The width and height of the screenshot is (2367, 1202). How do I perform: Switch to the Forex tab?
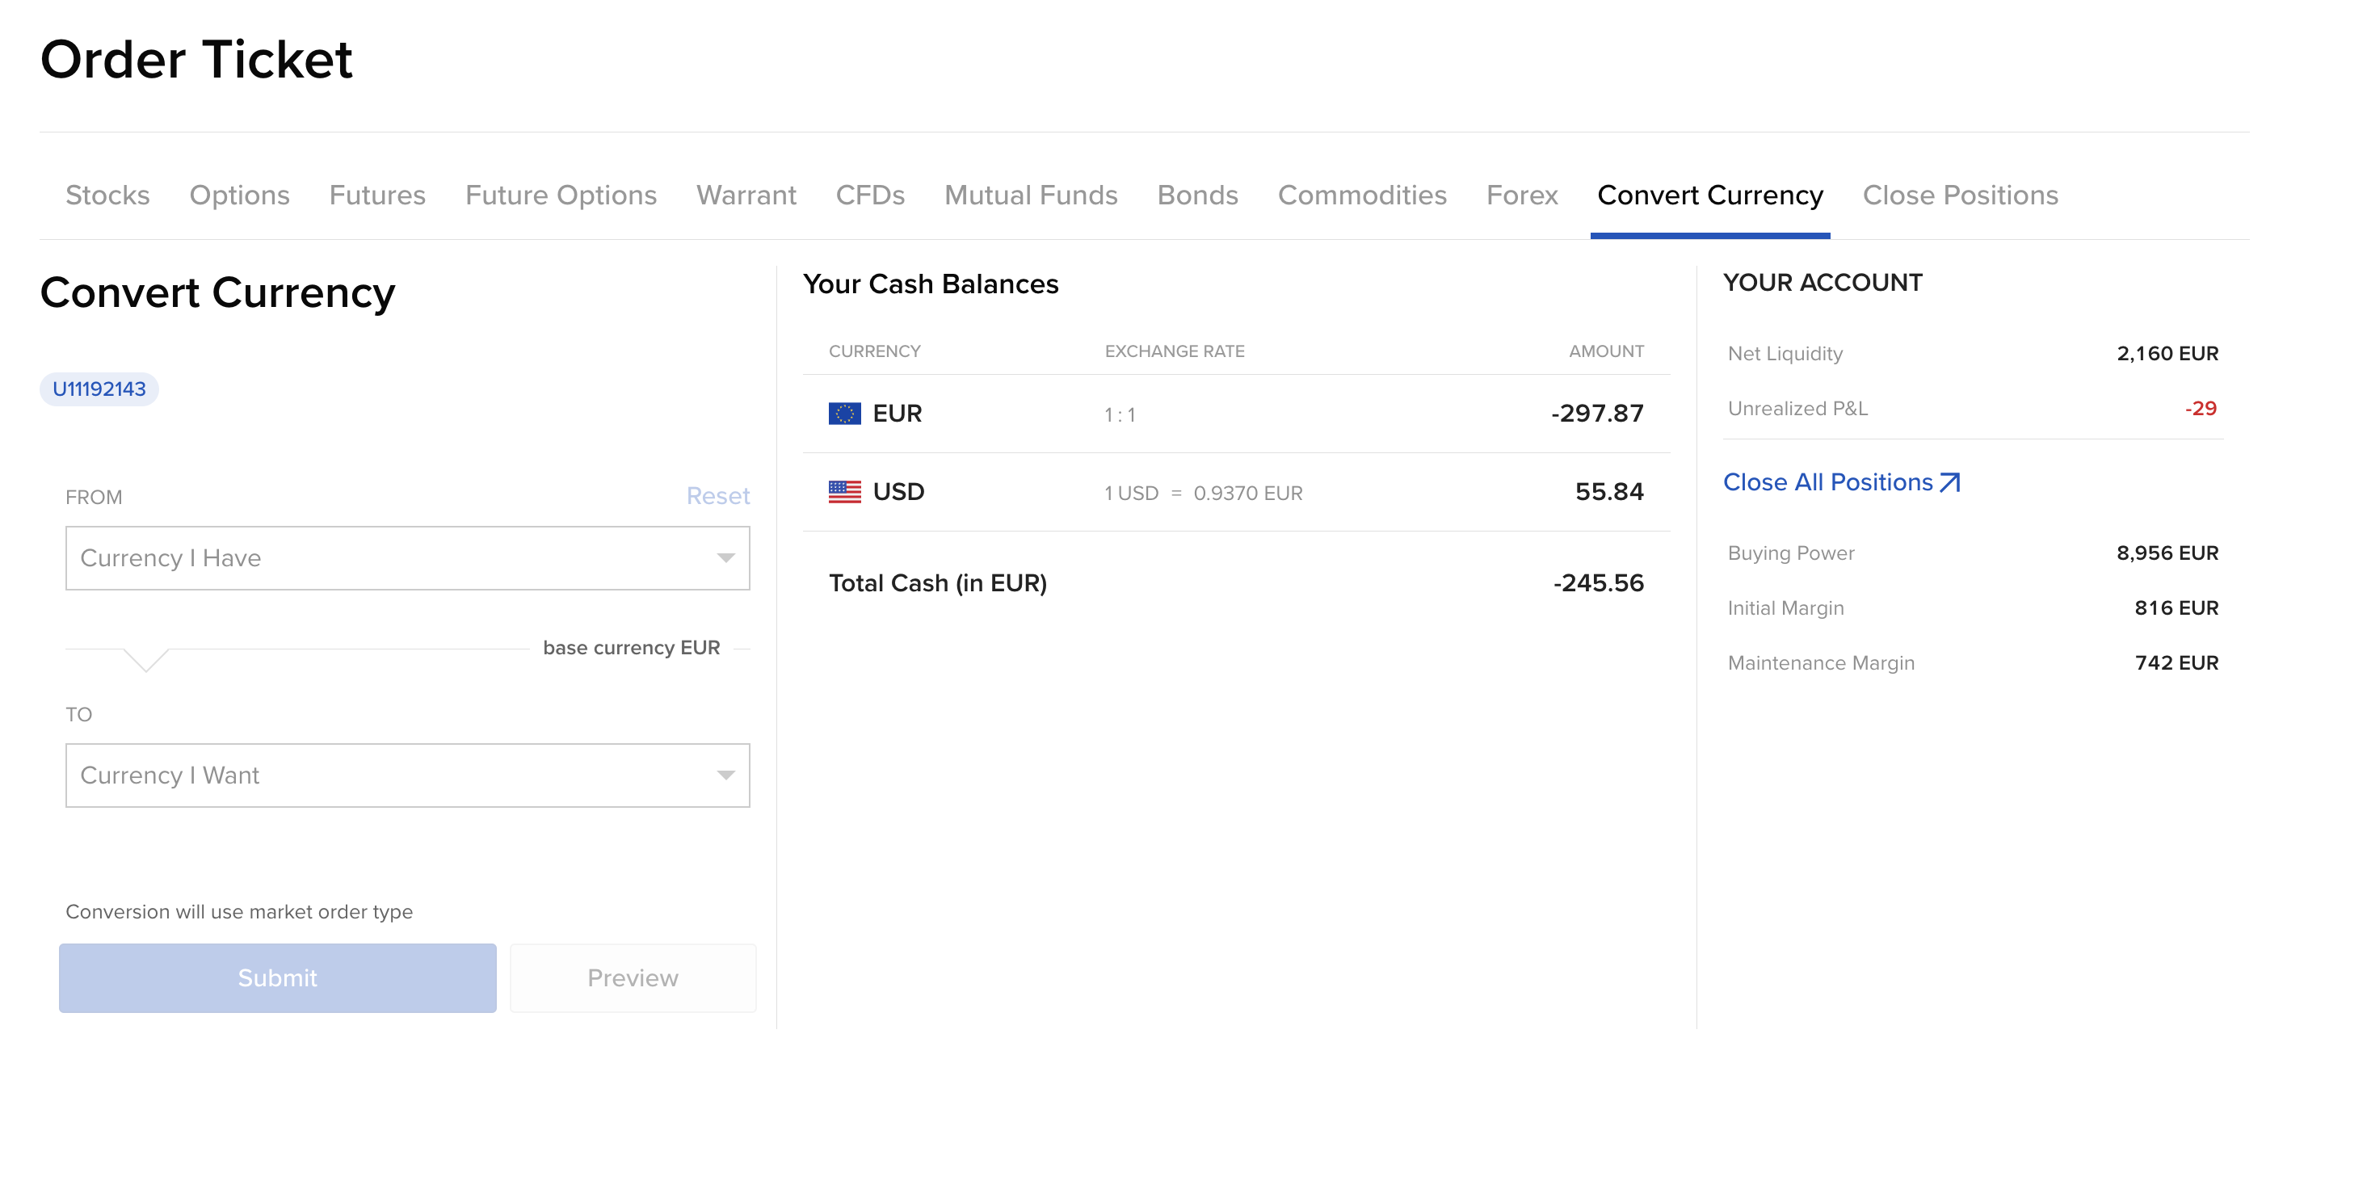[1522, 195]
